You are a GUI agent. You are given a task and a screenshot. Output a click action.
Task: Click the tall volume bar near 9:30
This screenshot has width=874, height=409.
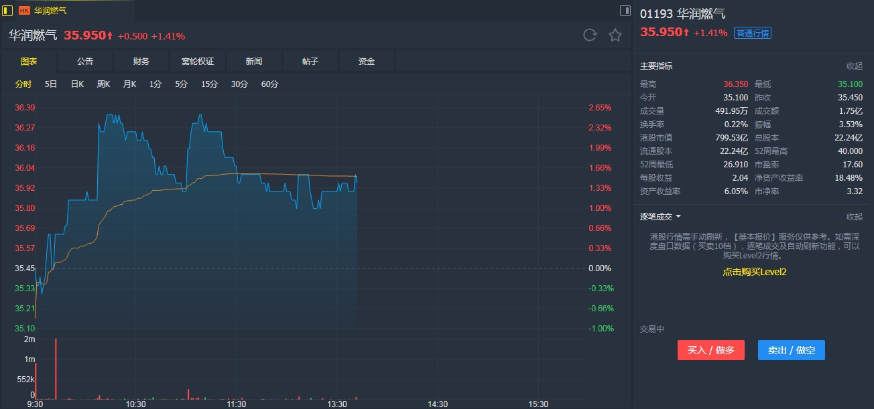click(x=56, y=367)
